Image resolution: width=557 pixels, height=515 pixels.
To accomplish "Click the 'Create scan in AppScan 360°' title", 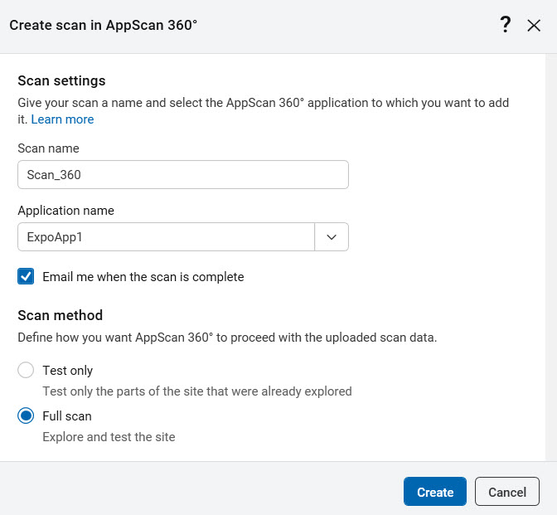I will (x=104, y=25).
